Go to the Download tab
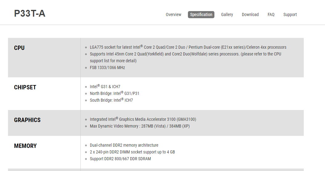This screenshot has width=325, height=171. [250, 14]
